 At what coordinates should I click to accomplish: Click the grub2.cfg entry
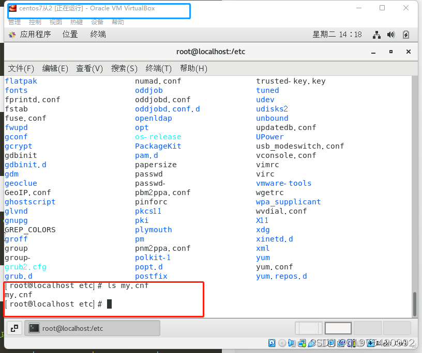pyautogui.click(x=25, y=267)
